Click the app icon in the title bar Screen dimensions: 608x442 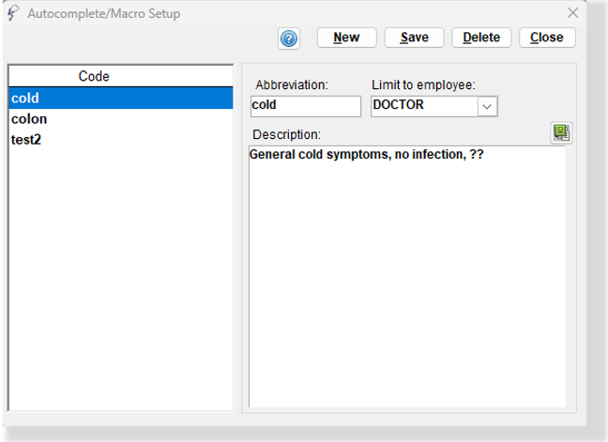click(x=12, y=13)
